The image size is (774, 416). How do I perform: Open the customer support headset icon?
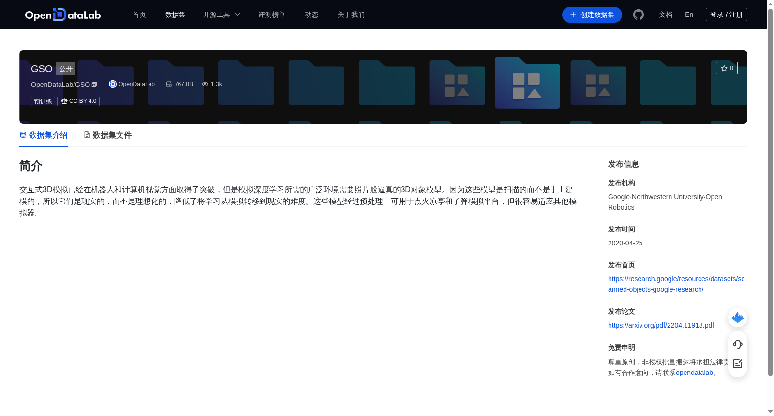pos(738,344)
